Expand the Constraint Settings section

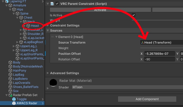(47, 25)
